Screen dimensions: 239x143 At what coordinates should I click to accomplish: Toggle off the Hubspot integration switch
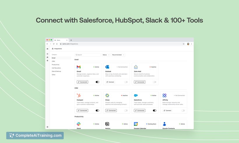(97, 111)
